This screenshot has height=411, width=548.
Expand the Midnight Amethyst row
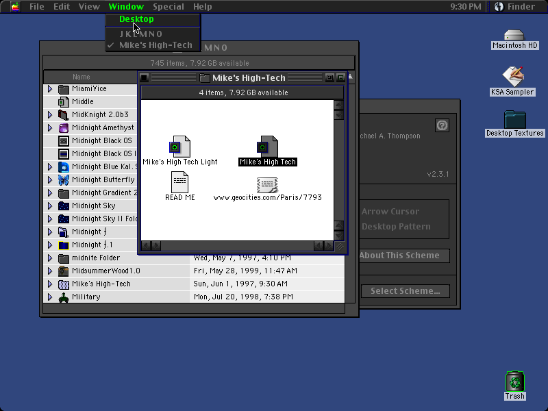pos(50,127)
